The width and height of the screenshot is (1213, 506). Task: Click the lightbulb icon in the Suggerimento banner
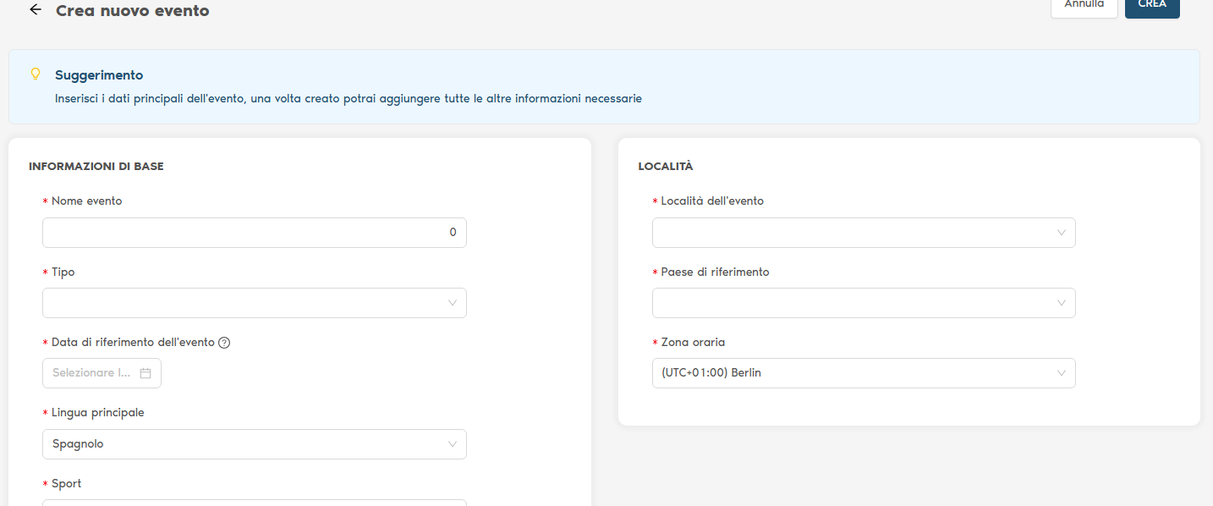tap(36, 74)
